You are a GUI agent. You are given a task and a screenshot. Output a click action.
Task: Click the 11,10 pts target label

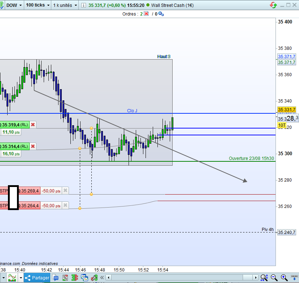click(x=11, y=132)
